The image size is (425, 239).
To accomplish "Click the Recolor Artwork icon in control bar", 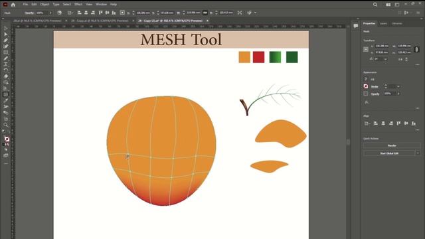I will click(x=59, y=13).
